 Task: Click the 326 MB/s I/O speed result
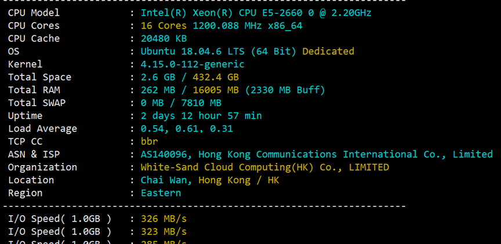click(164, 218)
